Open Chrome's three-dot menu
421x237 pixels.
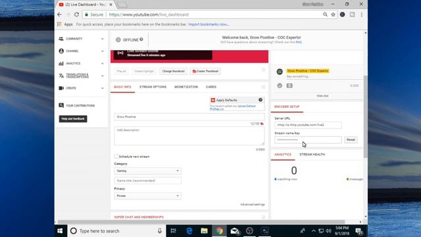362,14
